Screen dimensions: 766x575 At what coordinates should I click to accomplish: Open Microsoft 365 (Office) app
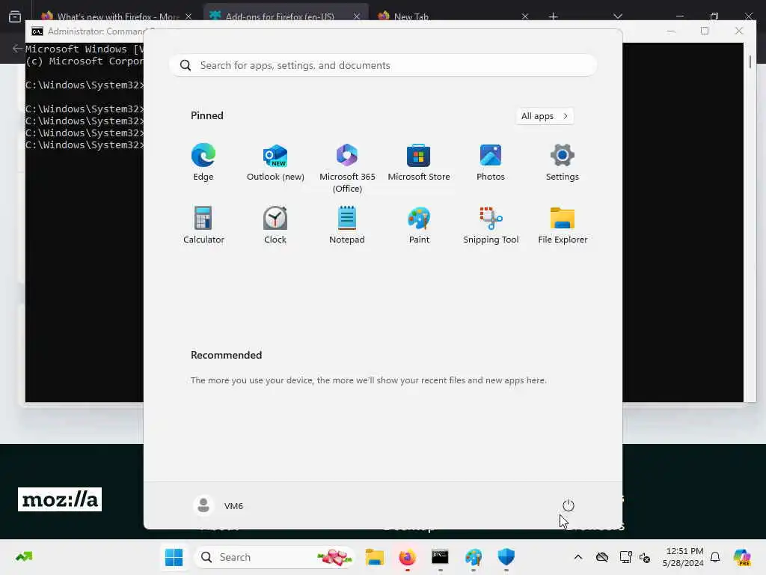click(x=347, y=168)
